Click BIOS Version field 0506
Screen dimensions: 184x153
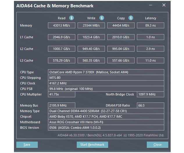(x=106, y=128)
